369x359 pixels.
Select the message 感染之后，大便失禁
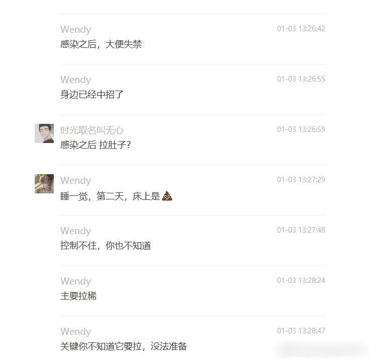click(x=101, y=44)
